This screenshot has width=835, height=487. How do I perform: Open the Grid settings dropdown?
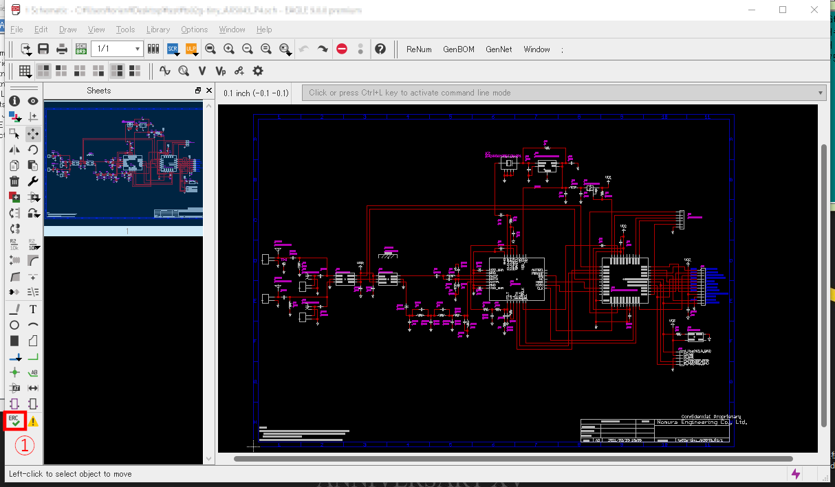[25, 70]
